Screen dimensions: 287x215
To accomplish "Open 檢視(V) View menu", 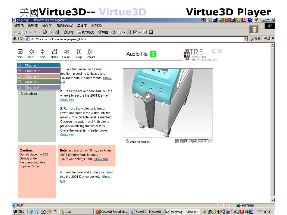I will pos(47,25).
